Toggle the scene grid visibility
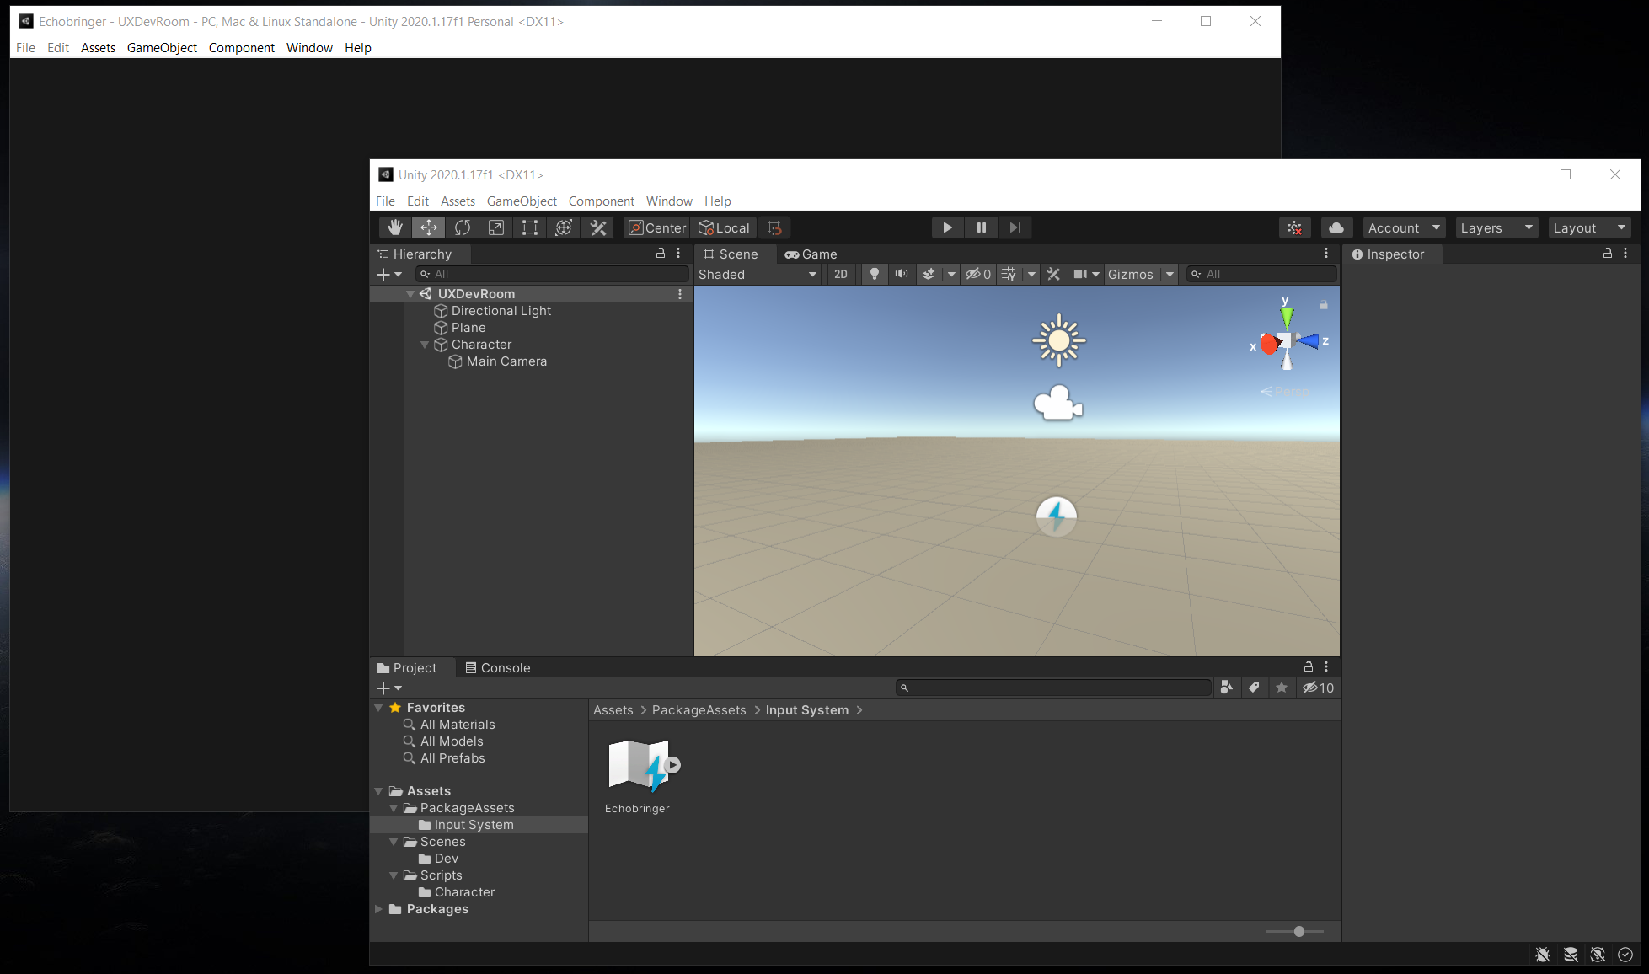Viewport: 1649px width, 974px height. [1009, 274]
